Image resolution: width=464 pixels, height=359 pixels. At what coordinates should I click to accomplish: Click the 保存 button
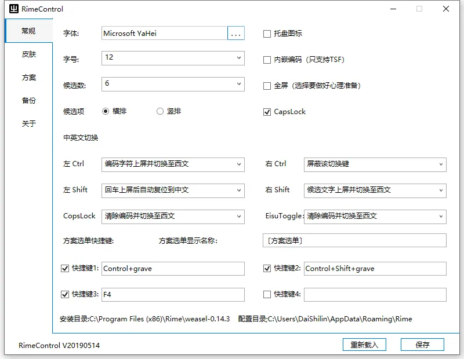pyautogui.click(x=422, y=345)
